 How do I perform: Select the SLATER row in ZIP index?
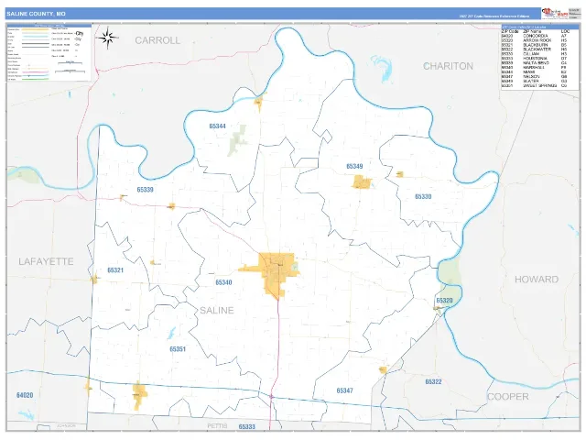(535, 81)
